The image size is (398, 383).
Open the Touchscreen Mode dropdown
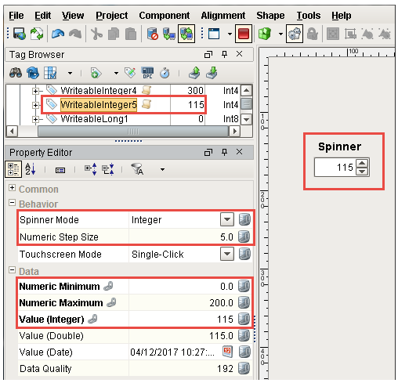(x=227, y=254)
